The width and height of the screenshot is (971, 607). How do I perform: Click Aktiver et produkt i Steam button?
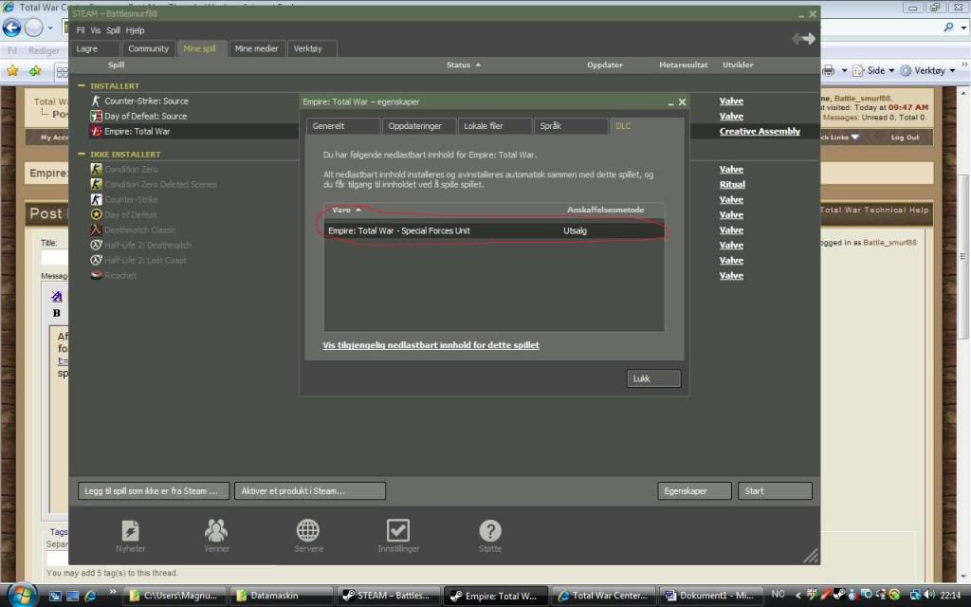[310, 491]
